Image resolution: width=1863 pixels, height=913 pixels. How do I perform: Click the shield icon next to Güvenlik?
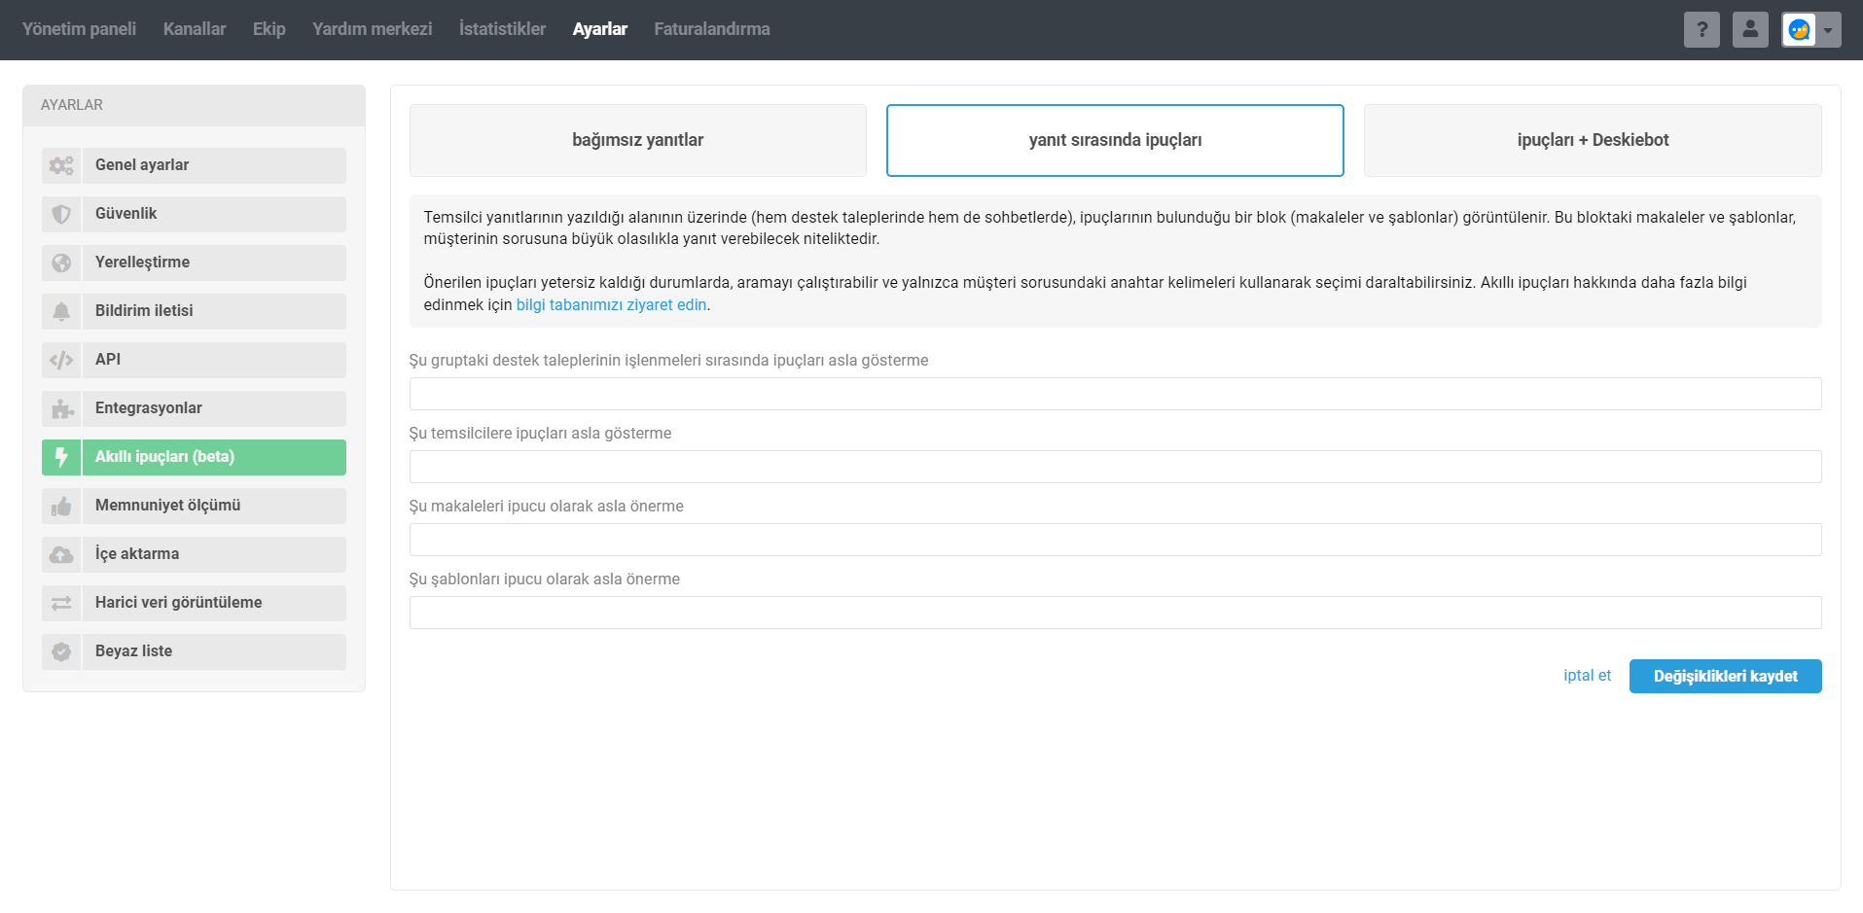point(61,214)
